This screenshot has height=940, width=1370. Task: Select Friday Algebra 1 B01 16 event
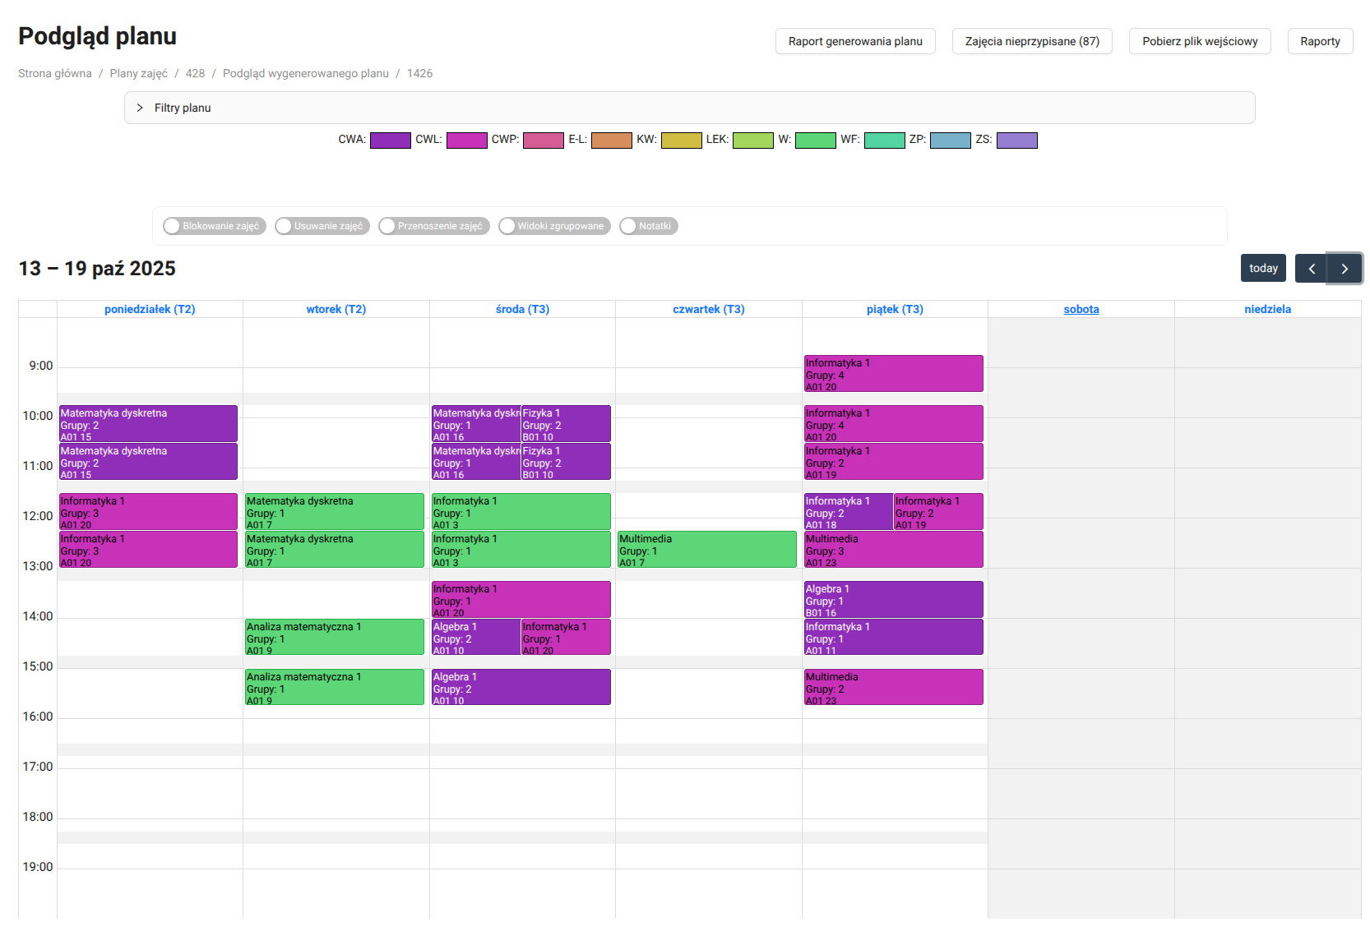click(894, 600)
